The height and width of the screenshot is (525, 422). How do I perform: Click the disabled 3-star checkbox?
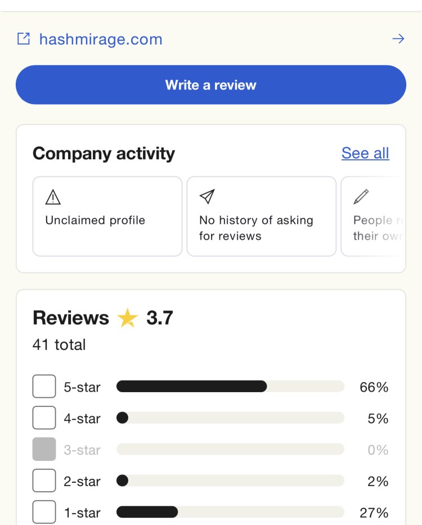pos(44,450)
